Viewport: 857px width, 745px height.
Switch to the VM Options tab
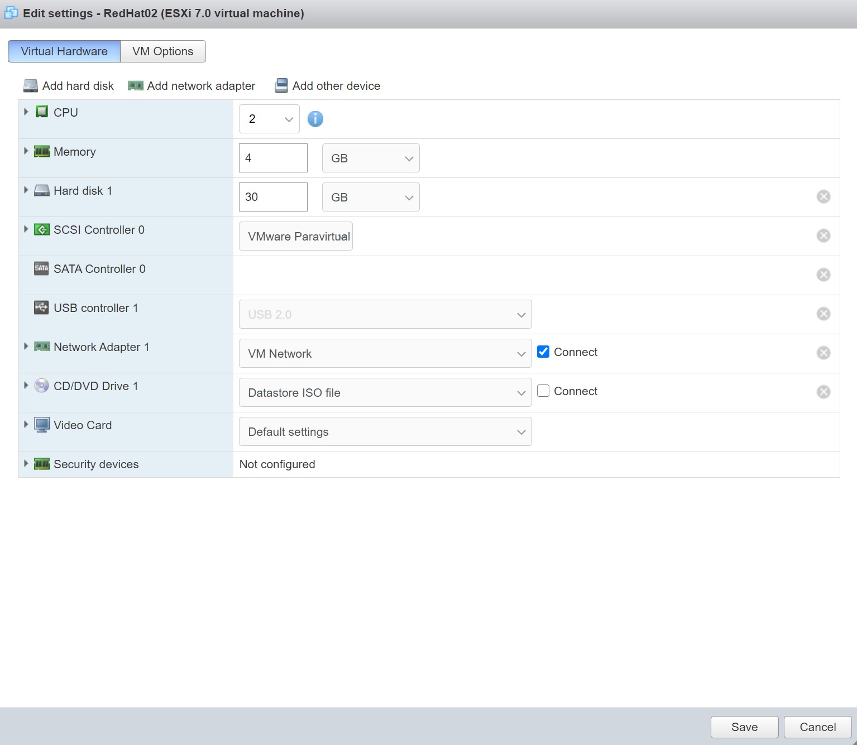[162, 51]
